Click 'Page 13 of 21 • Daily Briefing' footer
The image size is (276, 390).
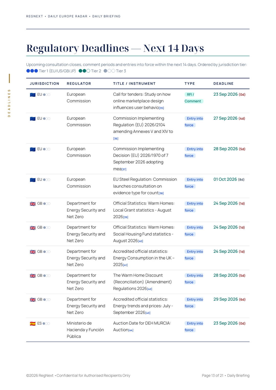226,375
